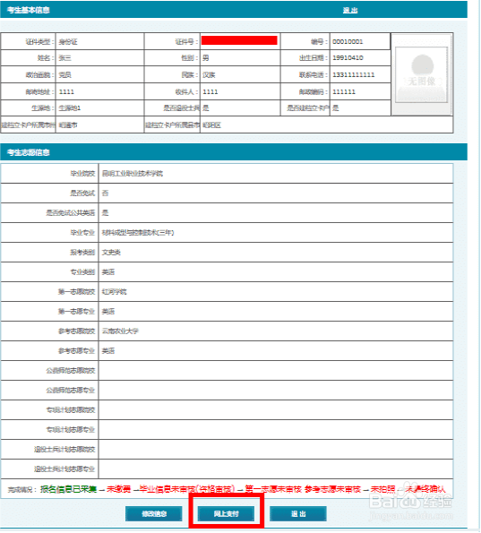
Task: Click the status 未拍照
Action: (383, 489)
